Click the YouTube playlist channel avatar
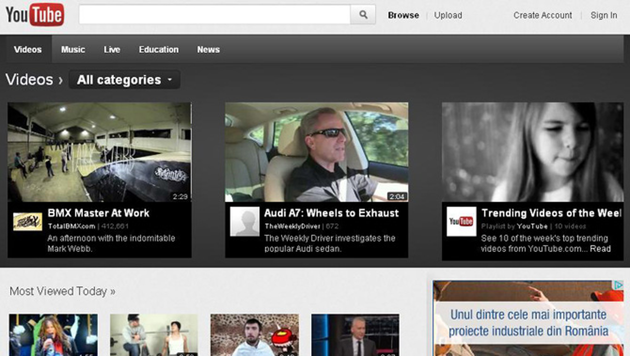Viewport: 630px width, 356px height. click(x=461, y=221)
